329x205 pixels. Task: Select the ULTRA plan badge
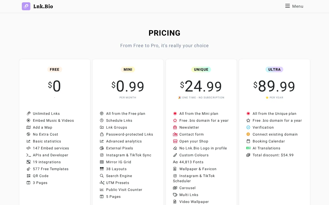(275, 69)
